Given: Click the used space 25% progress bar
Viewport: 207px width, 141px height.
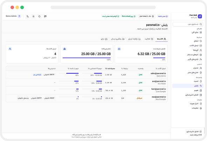Looking at the screenshot, I should point(141,58).
